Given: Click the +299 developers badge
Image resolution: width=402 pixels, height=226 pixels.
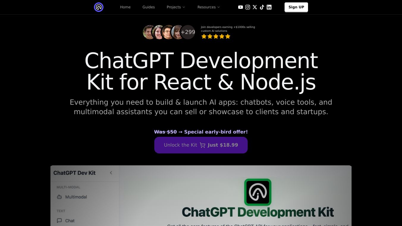Looking at the screenshot, I should coord(188,32).
